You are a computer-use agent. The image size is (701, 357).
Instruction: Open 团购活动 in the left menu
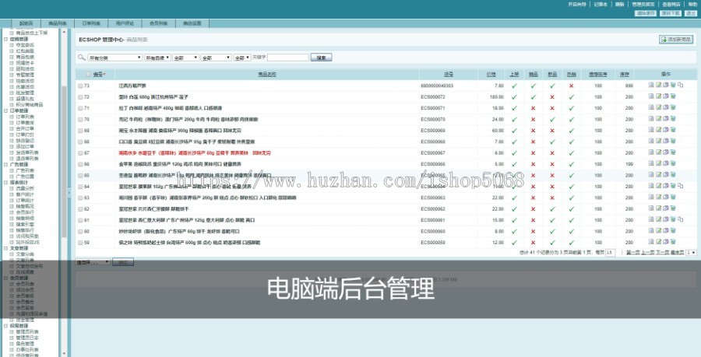click(x=25, y=68)
